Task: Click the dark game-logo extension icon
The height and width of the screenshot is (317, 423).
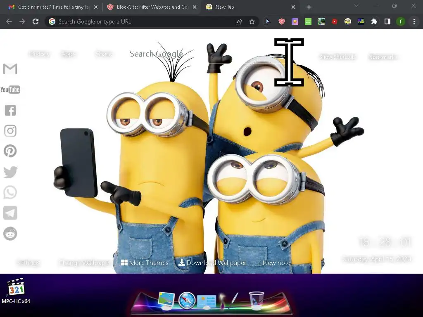Action: pos(361,21)
